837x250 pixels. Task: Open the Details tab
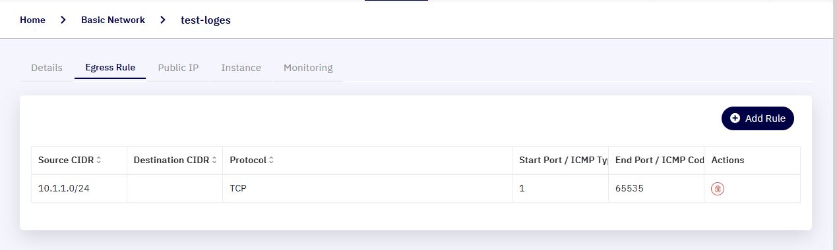tap(47, 68)
